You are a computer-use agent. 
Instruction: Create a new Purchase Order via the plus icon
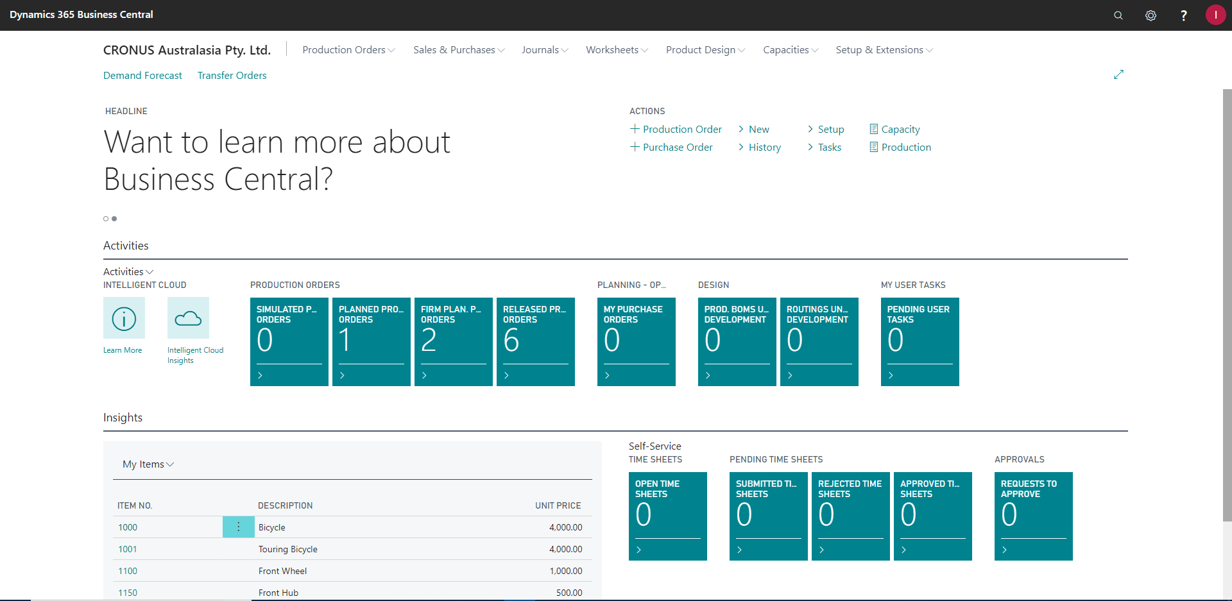634,147
